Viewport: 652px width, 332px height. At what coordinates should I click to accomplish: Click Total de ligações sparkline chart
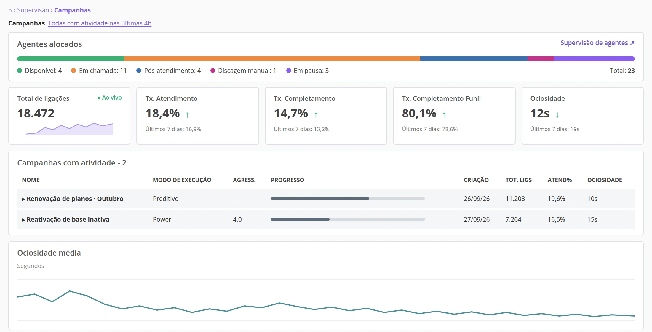(69, 129)
